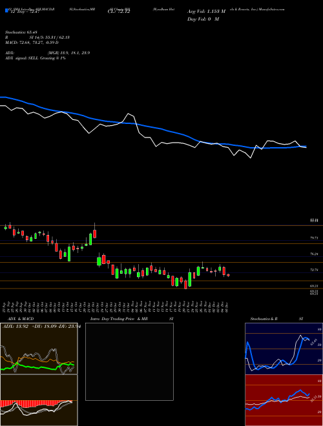Image resolution: width=323 pixels, height=426 pixels.
Task: Click the 'Day Vol: 0 M' label
Action: (203, 19)
